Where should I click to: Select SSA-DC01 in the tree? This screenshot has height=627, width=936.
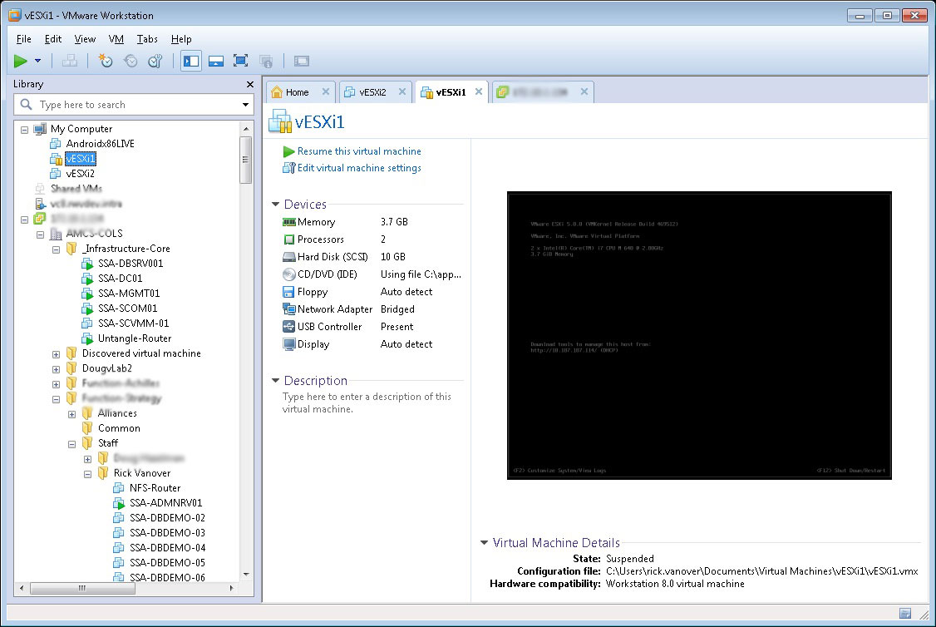click(120, 279)
